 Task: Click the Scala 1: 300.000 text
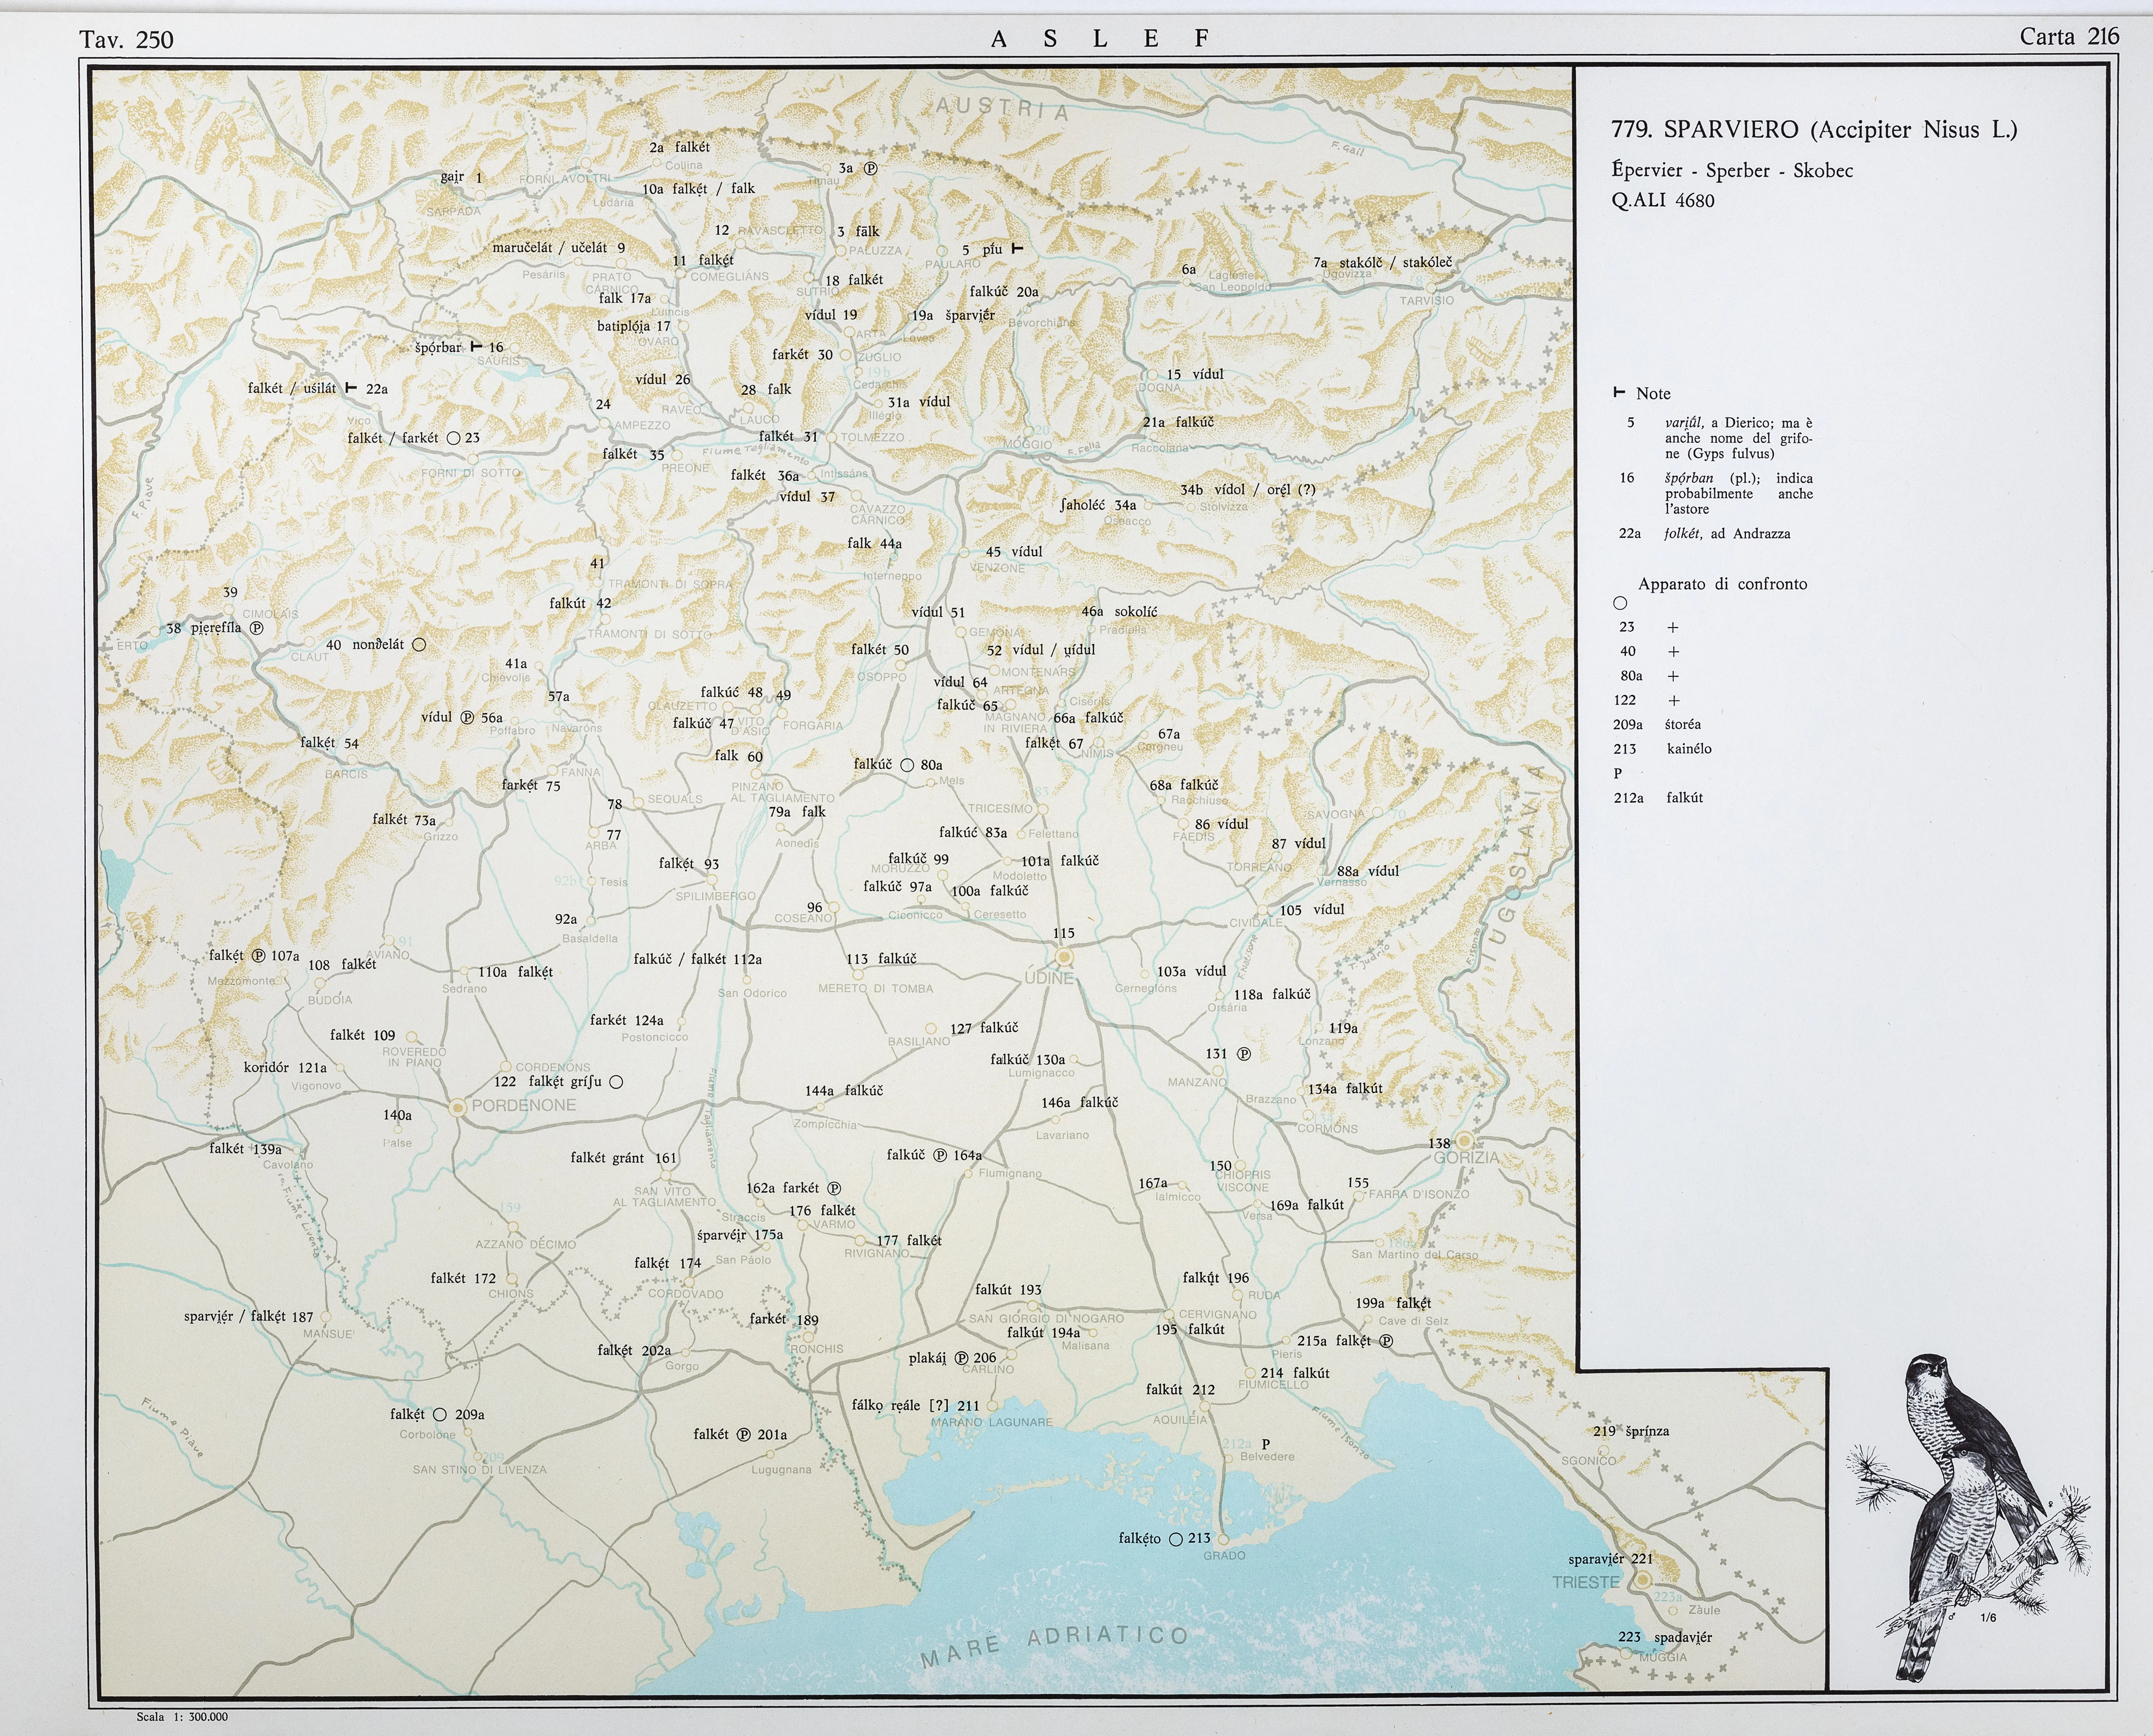182,1716
